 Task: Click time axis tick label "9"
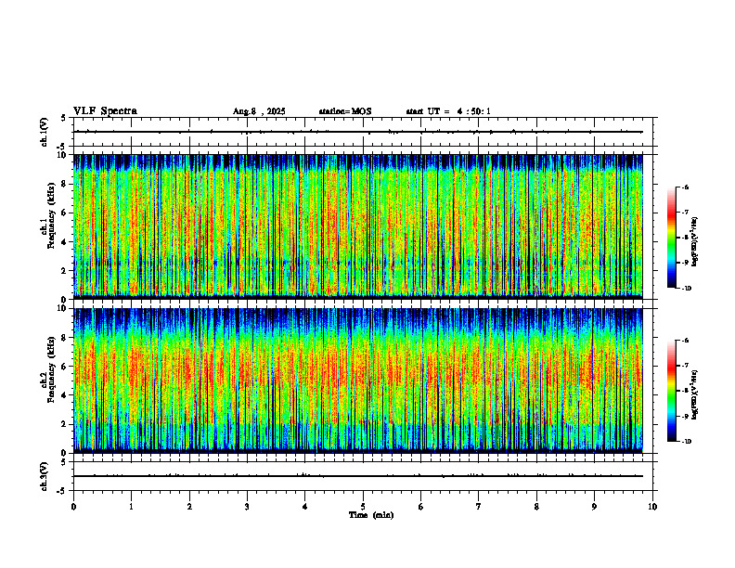[x=594, y=507]
